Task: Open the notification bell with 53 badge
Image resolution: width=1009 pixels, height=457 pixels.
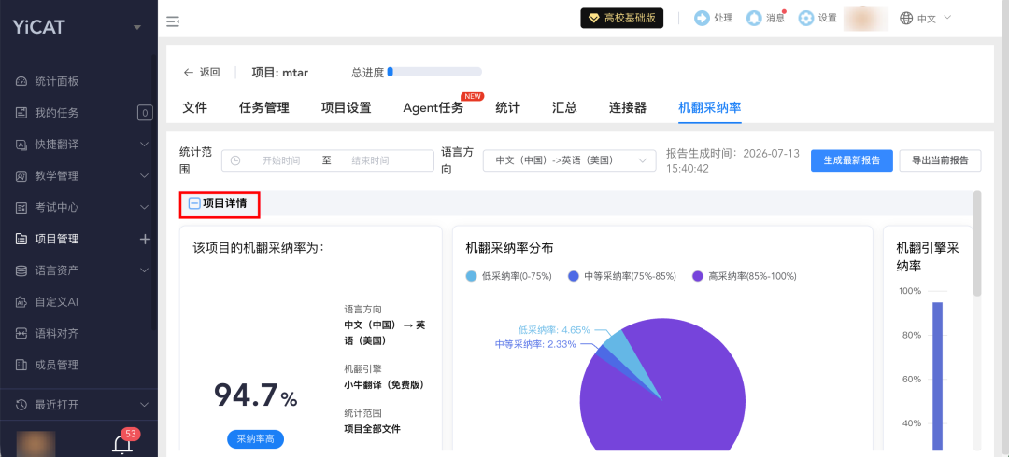Action: pyautogui.click(x=122, y=444)
